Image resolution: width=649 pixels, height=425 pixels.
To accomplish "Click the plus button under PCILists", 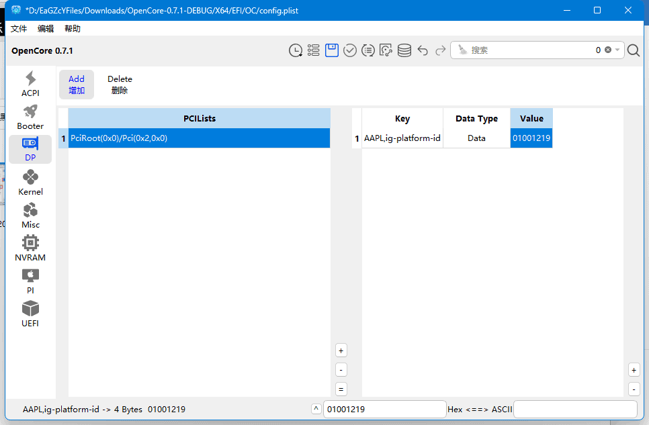I will point(341,350).
